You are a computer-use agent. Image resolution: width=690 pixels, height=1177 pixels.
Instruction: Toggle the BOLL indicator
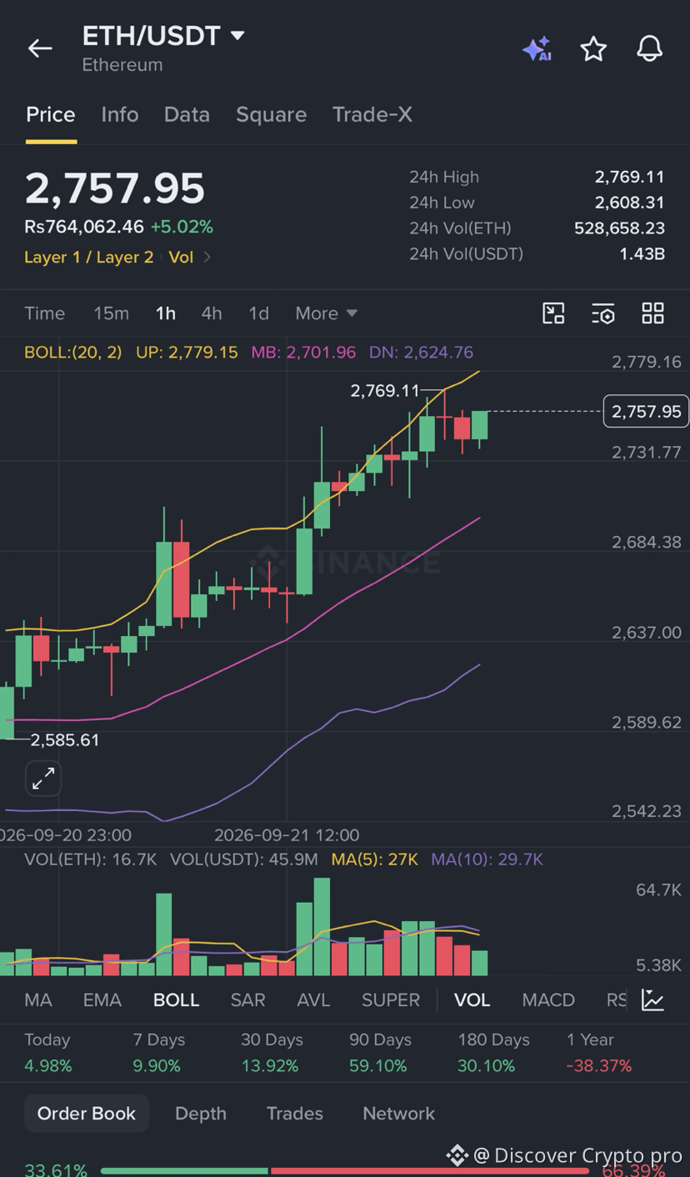176,1000
